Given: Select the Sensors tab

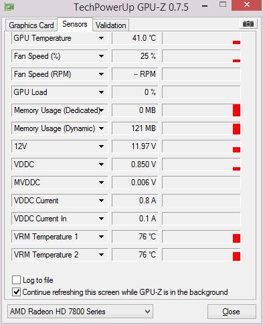Looking at the screenshot, I should [x=75, y=24].
